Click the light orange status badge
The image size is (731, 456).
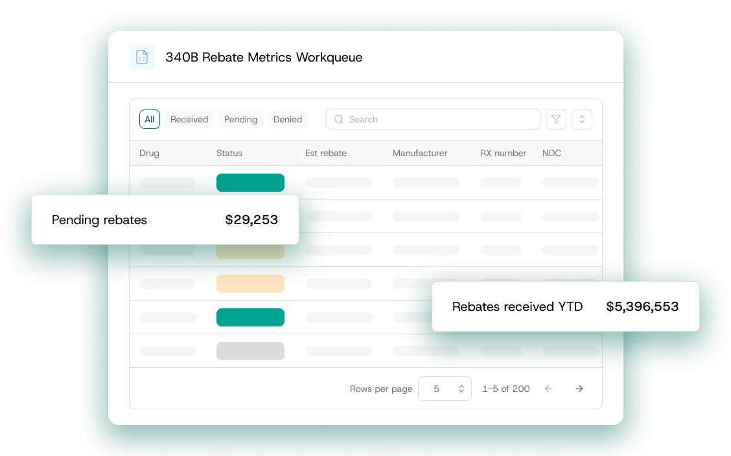[250, 284]
